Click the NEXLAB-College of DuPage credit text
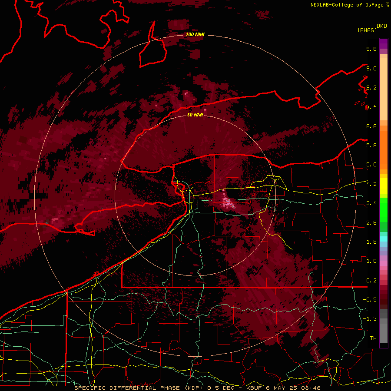 [347, 5]
